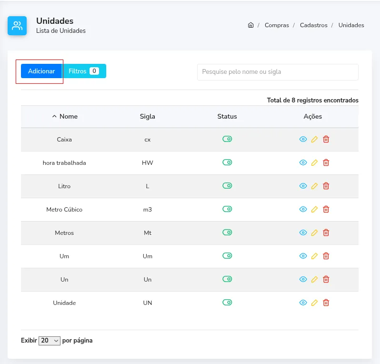This screenshot has width=380, height=364.
Task: View the Metros row details
Action: tap(303, 233)
